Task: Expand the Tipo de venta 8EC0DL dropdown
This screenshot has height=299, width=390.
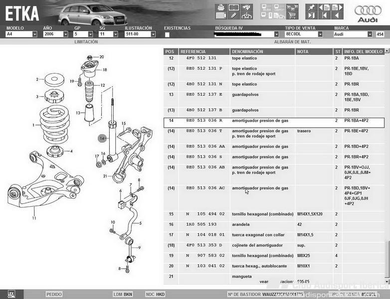Action: click(x=320, y=34)
